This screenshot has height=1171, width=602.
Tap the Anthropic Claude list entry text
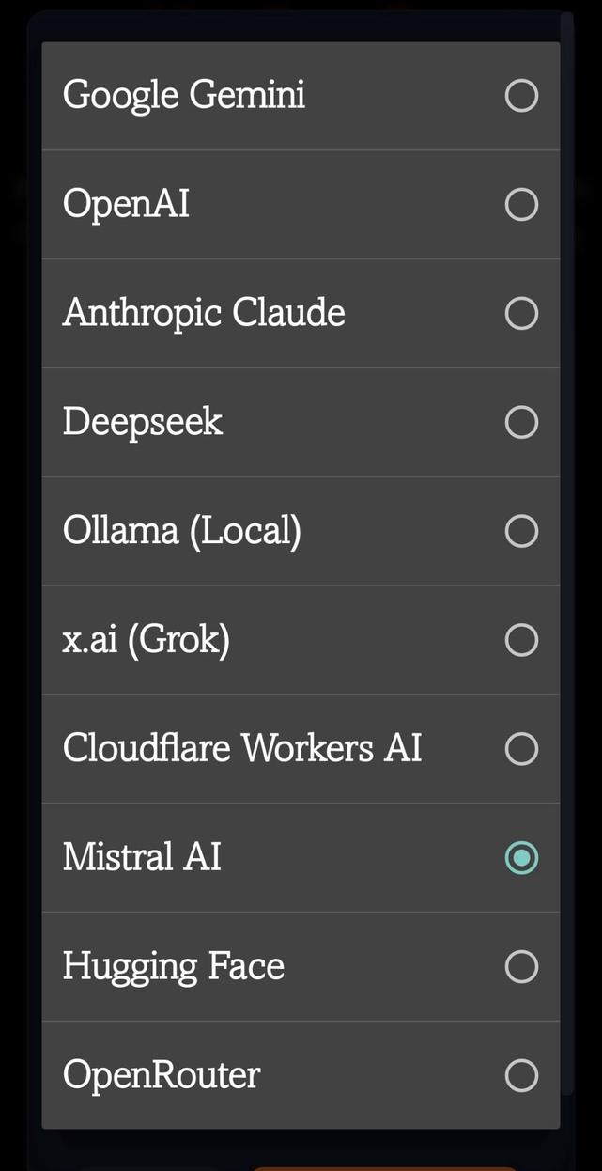coord(204,313)
